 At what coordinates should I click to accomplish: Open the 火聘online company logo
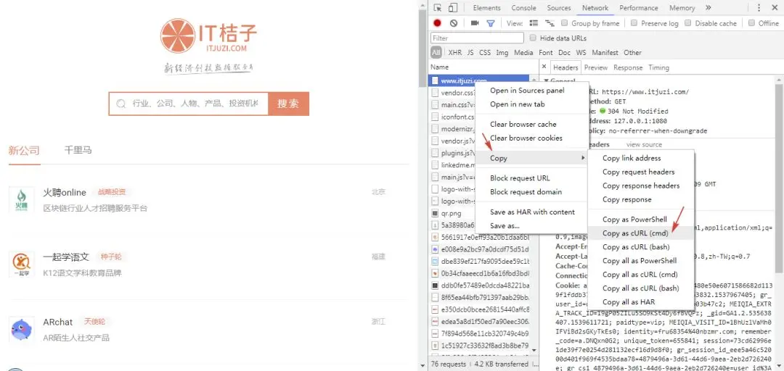(22, 200)
